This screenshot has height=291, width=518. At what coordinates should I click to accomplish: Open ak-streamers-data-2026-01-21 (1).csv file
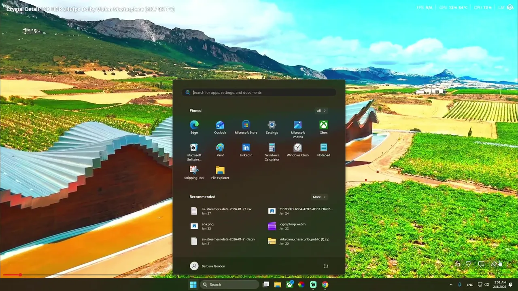tap(222, 241)
